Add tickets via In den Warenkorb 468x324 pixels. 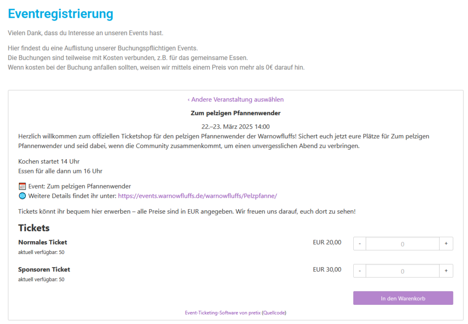[x=403, y=298]
